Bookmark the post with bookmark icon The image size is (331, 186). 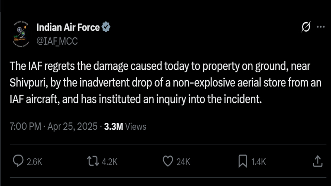coord(243,161)
